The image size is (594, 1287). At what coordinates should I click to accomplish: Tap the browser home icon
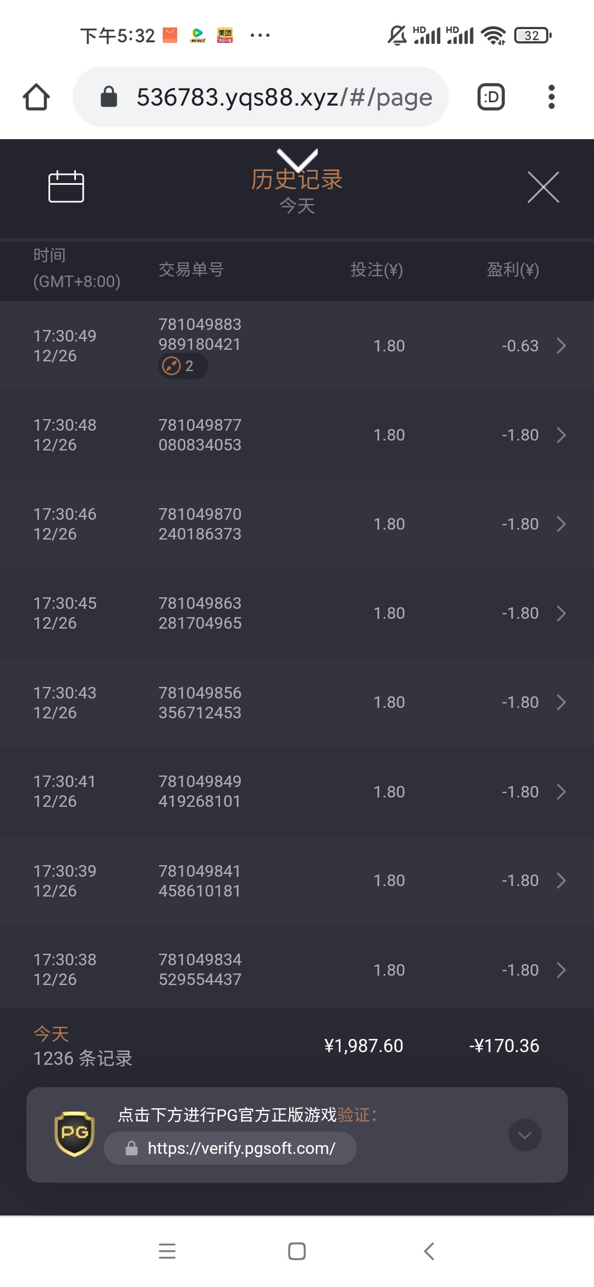pos(36,97)
